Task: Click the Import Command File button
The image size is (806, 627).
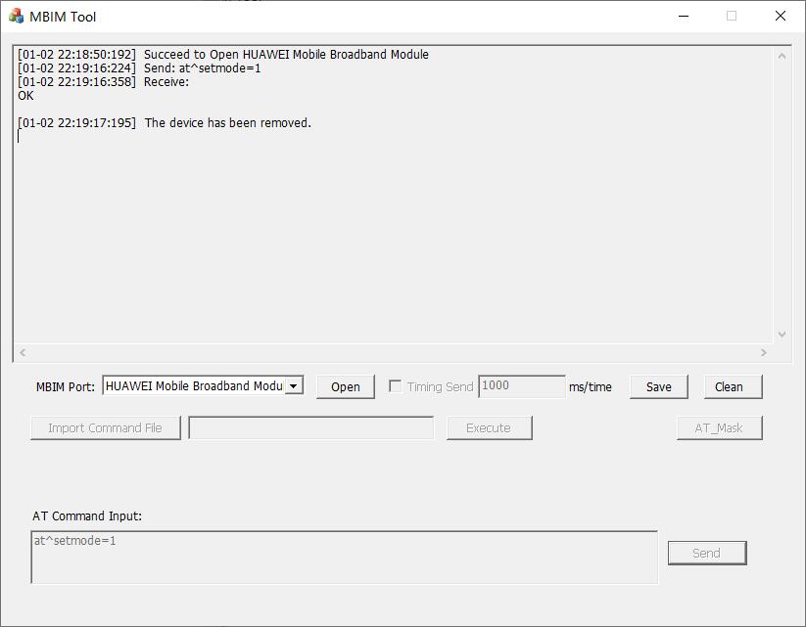Action: pos(106,427)
